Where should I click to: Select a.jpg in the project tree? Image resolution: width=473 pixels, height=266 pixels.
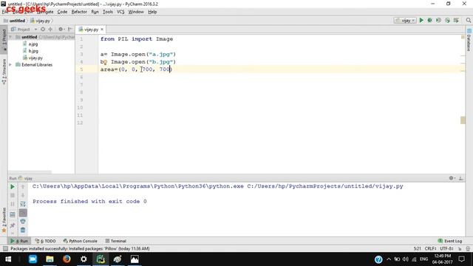(30, 44)
